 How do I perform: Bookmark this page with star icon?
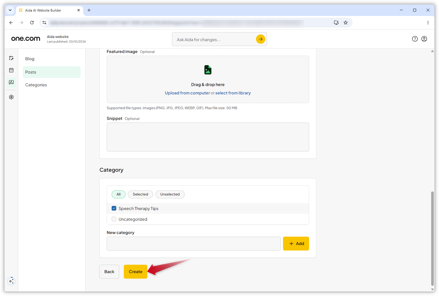[x=346, y=23]
